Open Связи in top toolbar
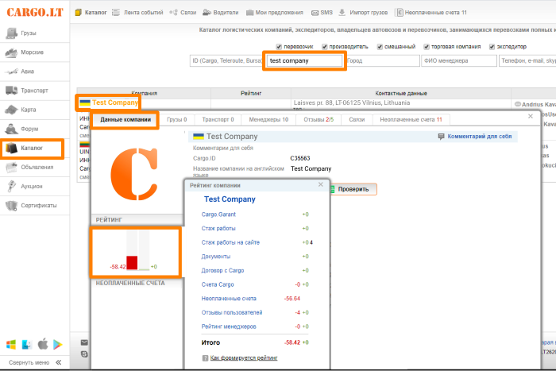This screenshot has width=556, height=371. click(183, 13)
